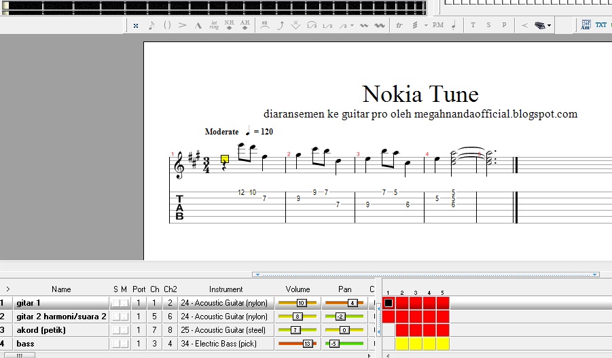
Task: Click the Moderate = 120 tempo marking
Action: [239, 132]
